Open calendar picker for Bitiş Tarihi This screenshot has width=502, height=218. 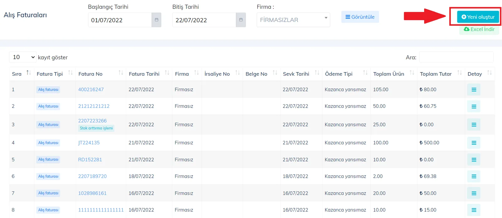pyautogui.click(x=241, y=20)
